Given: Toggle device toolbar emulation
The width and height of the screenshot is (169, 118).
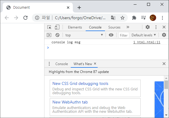Looking at the screenshot, I should tap(57, 27).
